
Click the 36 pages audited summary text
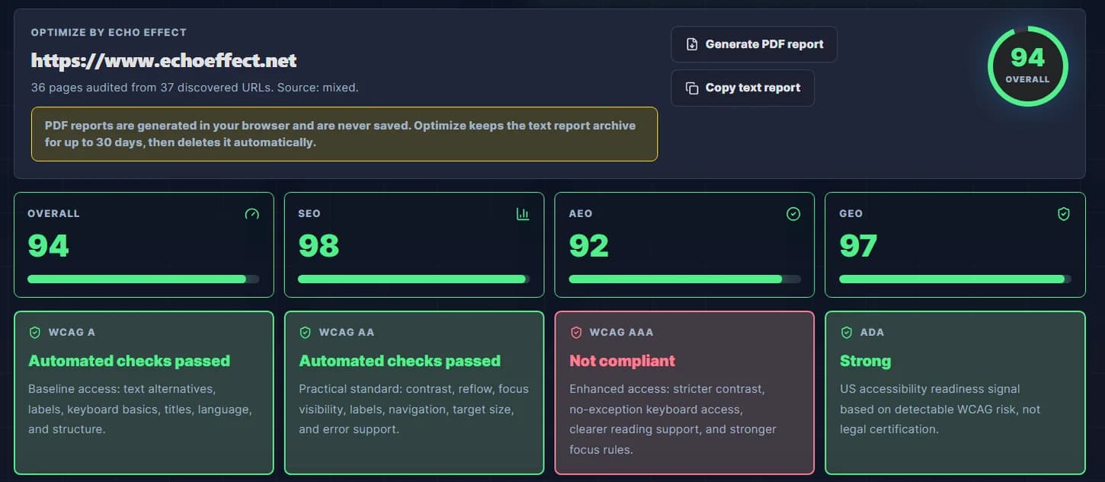coord(195,88)
